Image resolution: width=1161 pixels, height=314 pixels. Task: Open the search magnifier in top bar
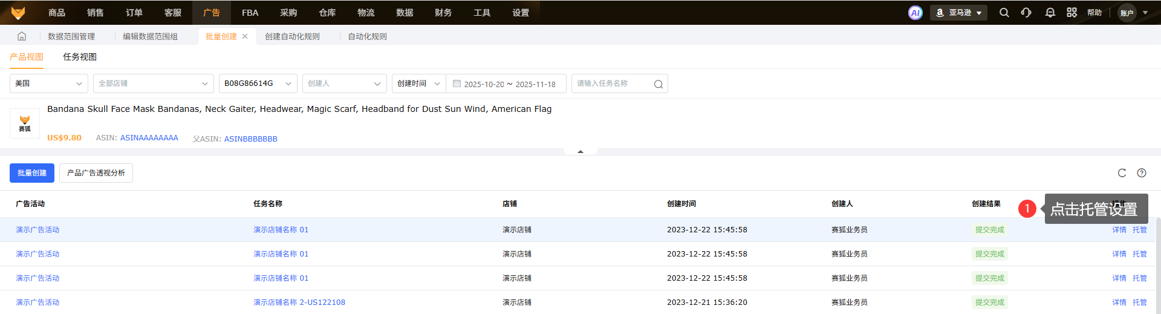point(1004,13)
